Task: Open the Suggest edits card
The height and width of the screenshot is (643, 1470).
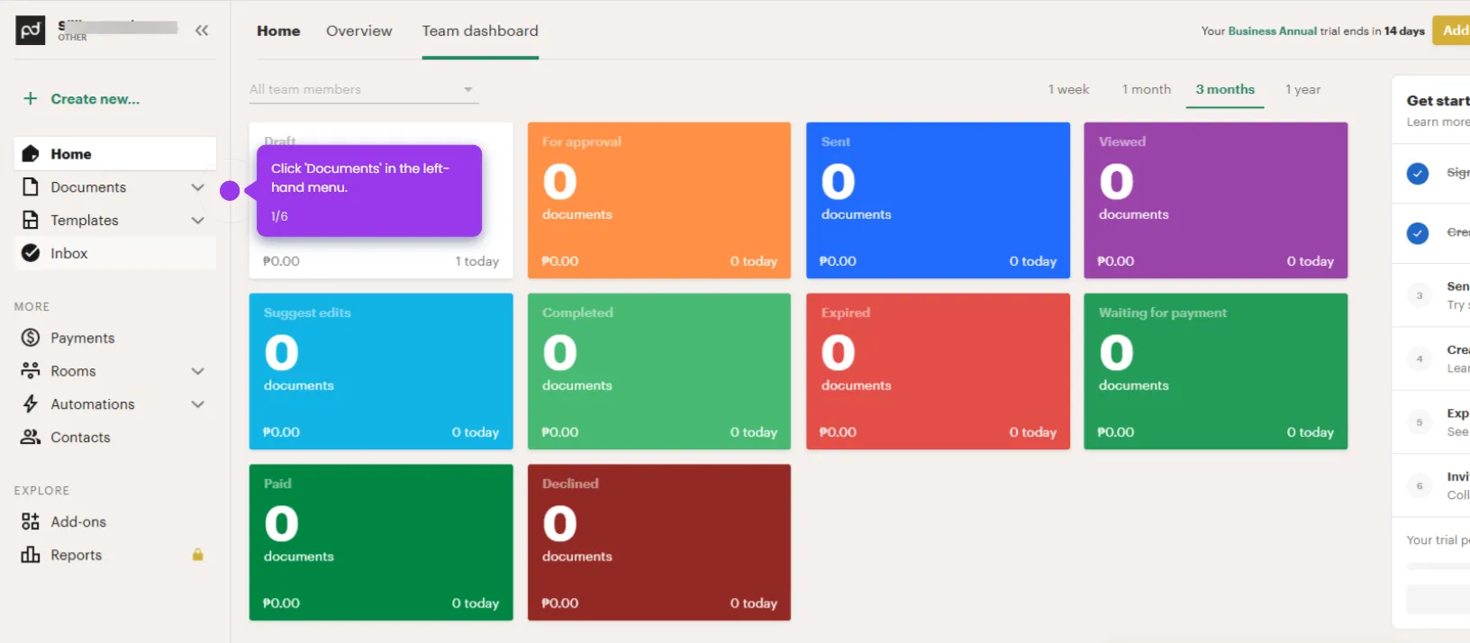Action: click(x=381, y=371)
